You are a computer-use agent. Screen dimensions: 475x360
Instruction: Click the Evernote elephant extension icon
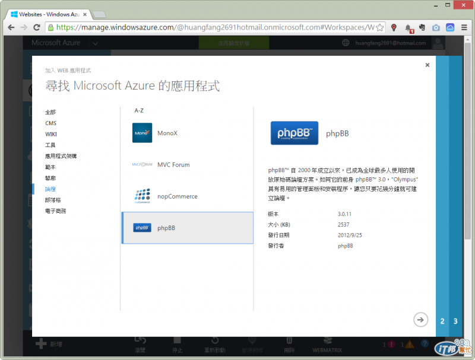coord(422,27)
